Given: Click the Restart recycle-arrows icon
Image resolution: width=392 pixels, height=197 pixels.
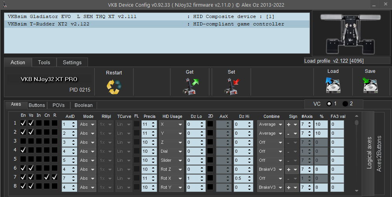Looking at the screenshot, I should click(114, 87).
